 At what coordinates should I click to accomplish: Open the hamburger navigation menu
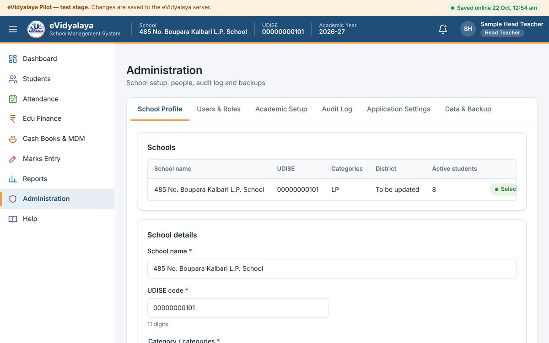13,29
